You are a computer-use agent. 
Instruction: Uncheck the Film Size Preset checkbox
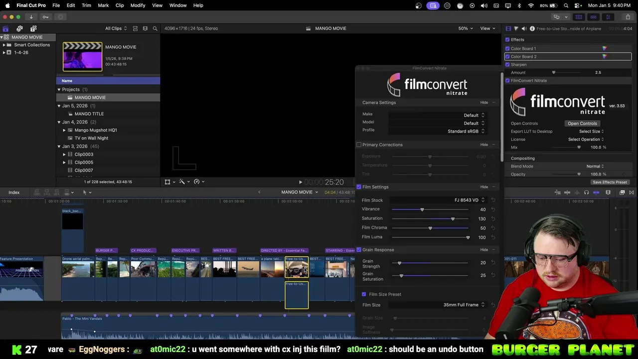pyautogui.click(x=364, y=294)
